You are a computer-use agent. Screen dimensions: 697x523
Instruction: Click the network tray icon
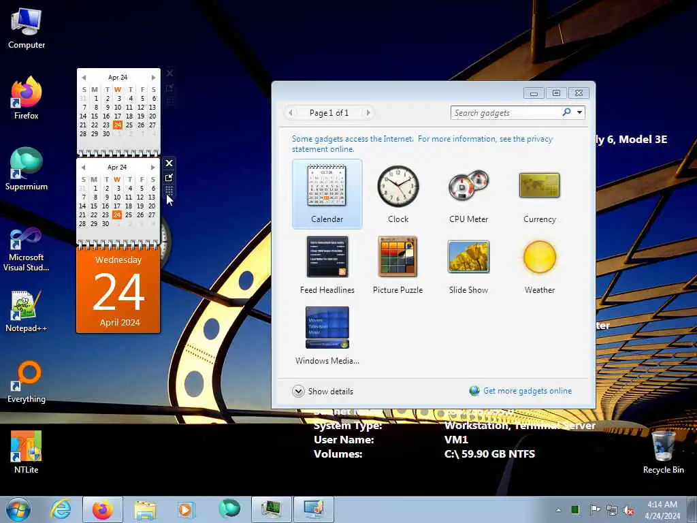612,510
